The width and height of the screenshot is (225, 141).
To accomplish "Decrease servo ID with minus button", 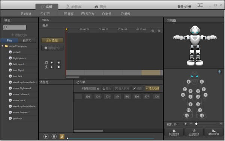I will pyautogui.click(x=191, y=124).
